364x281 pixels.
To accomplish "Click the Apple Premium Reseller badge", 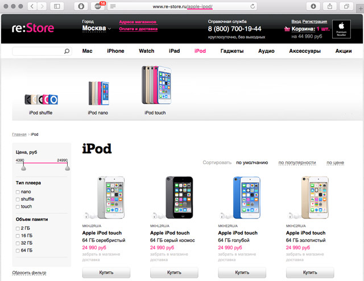I will pos(341,29).
